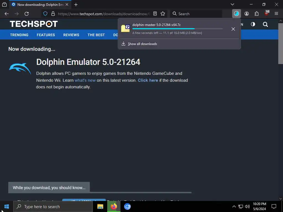Open the notification center

click(274, 206)
